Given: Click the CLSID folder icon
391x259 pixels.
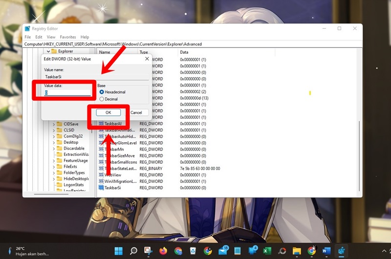Looking at the screenshot, I should point(59,130).
